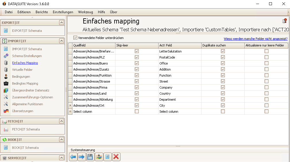
Task: Click the Übersetzungen flag icon
Action: point(6,111)
